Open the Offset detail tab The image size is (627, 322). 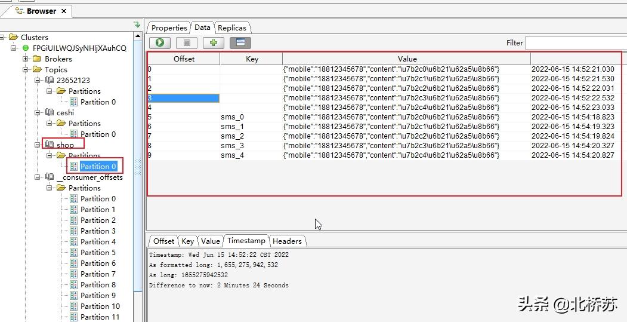163,241
